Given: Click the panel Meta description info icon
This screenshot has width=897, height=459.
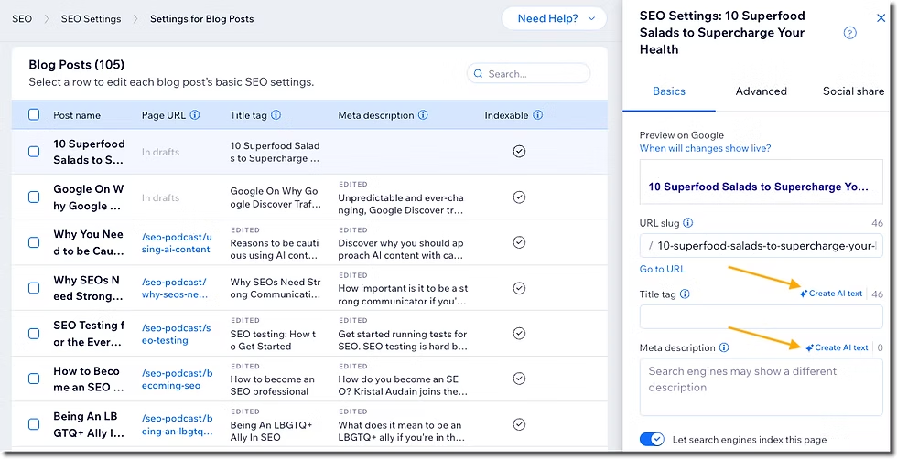Looking at the screenshot, I should (724, 347).
